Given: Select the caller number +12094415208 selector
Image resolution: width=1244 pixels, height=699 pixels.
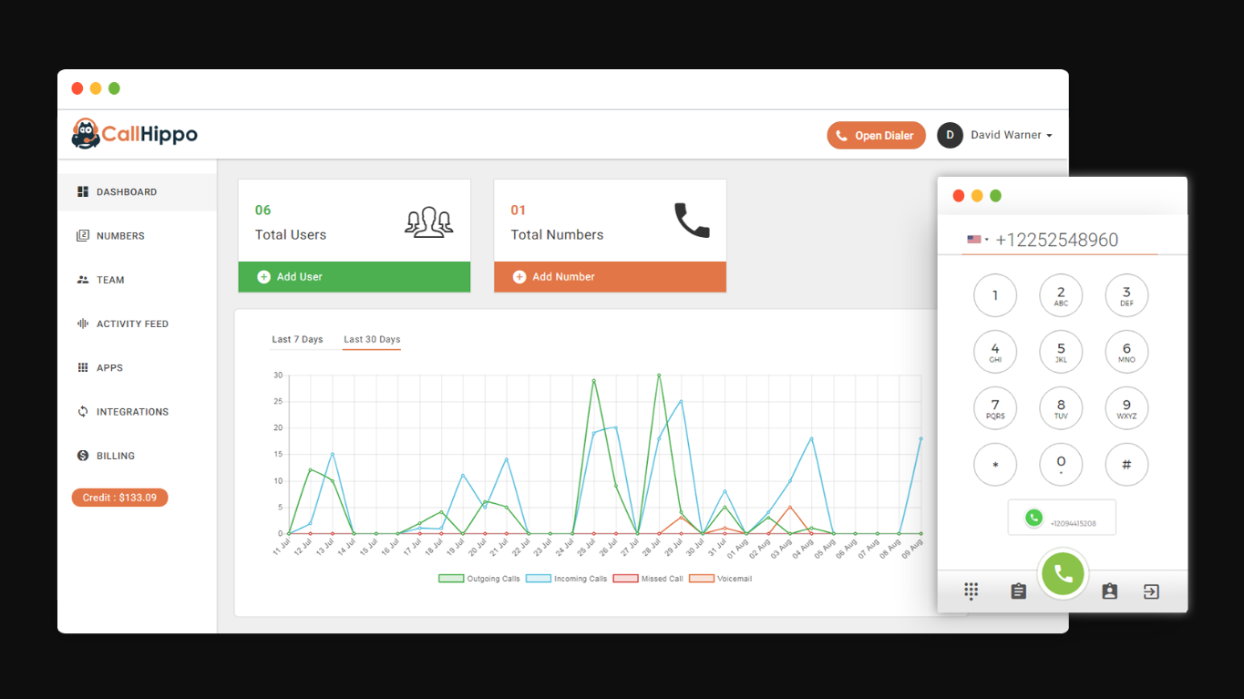Looking at the screenshot, I should [x=1062, y=518].
